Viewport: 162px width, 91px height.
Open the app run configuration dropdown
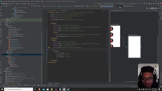click(x=100, y=4)
